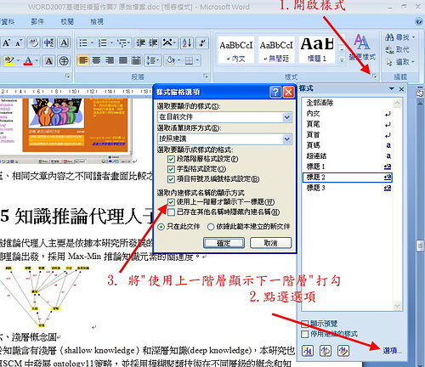The height and width of the screenshot is (367, 425).
Task: Open the Paragraph dialog launcher
Action: (x=206, y=76)
